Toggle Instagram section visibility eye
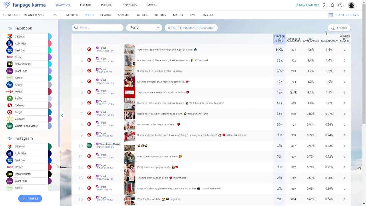Image resolution: width=366 pixels, height=206 pixels. tap(10, 138)
